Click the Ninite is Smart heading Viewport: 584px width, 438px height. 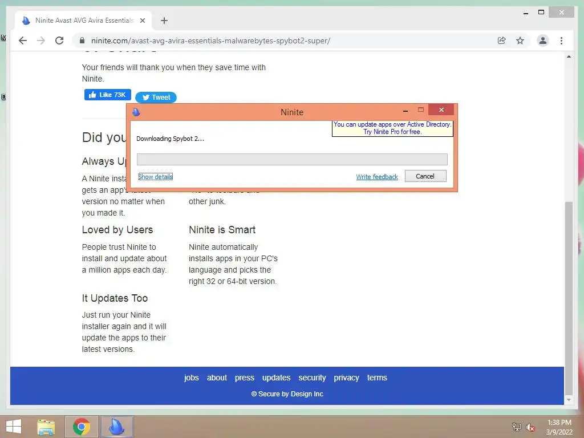[x=222, y=230]
